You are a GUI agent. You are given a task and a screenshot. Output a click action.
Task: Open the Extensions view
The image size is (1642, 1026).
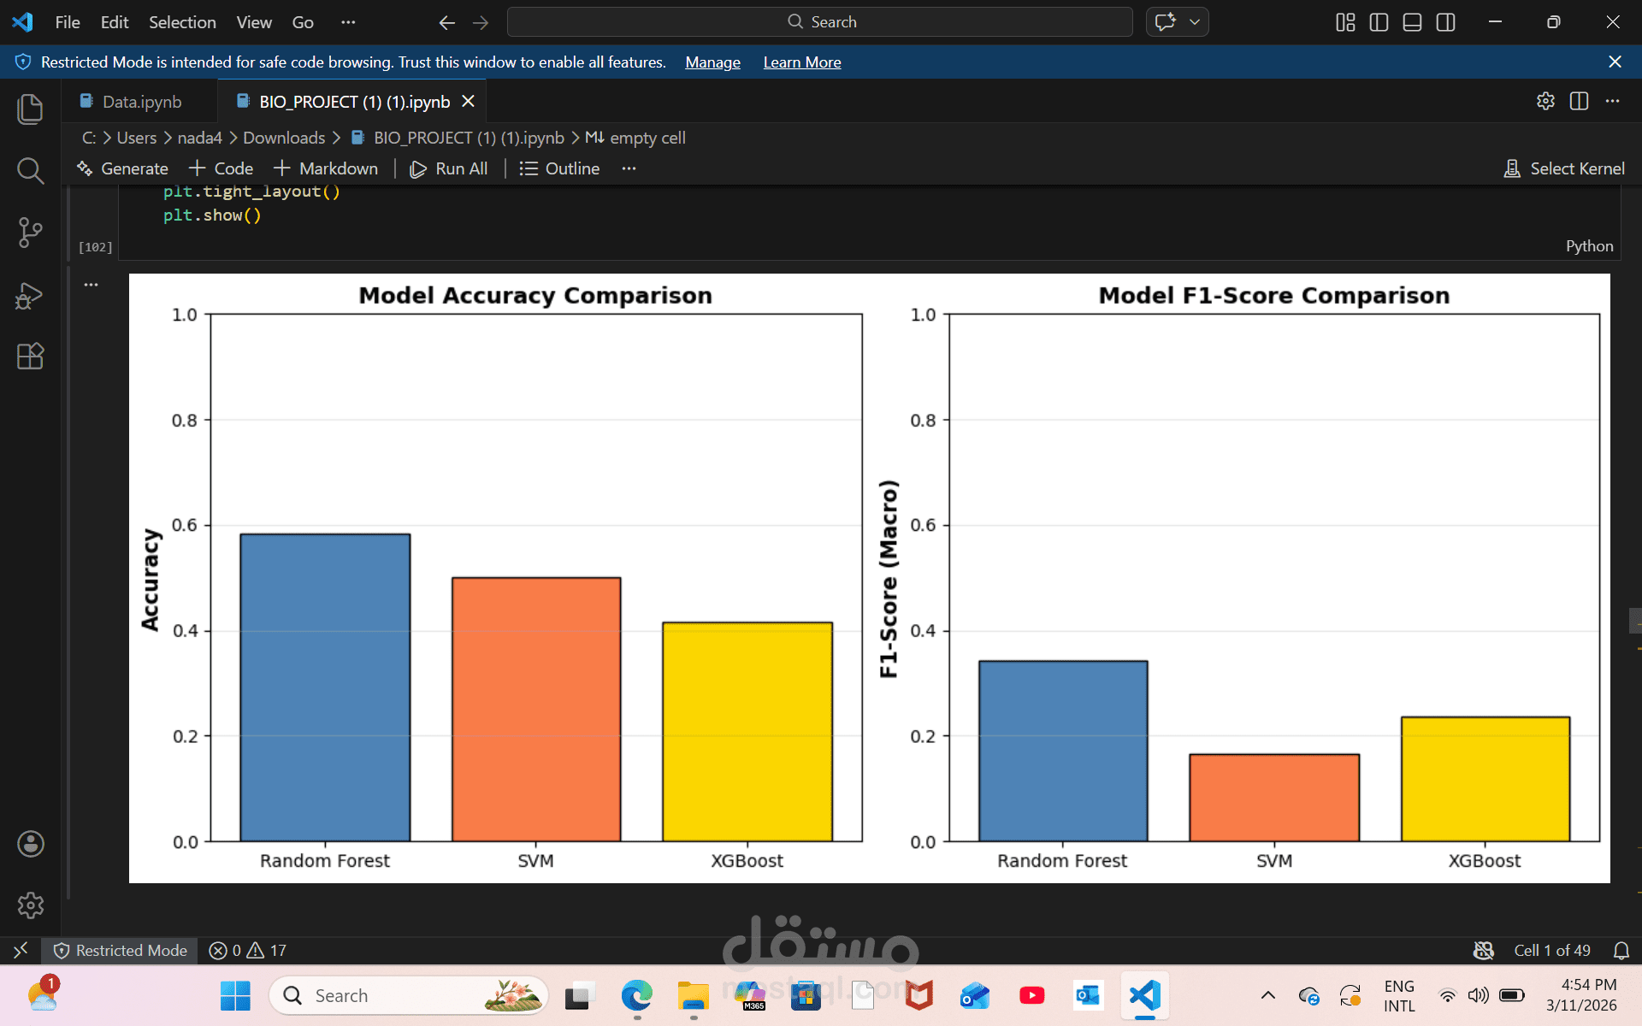click(x=30, y=356)
